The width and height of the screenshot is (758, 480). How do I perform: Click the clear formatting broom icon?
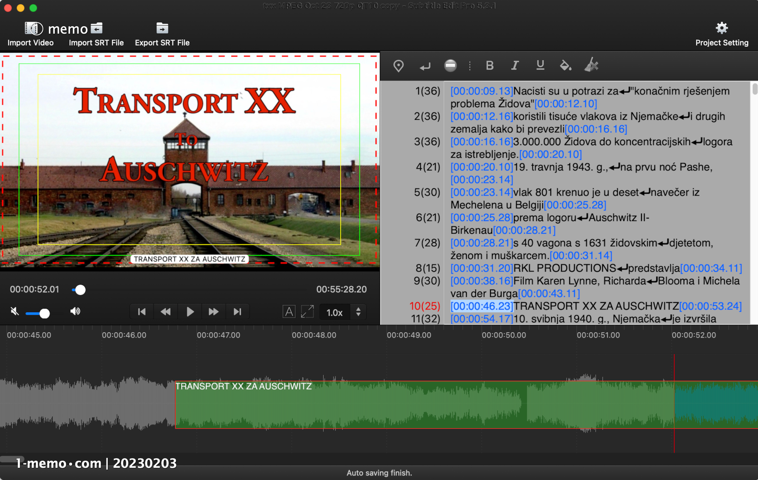coord(591,65)
